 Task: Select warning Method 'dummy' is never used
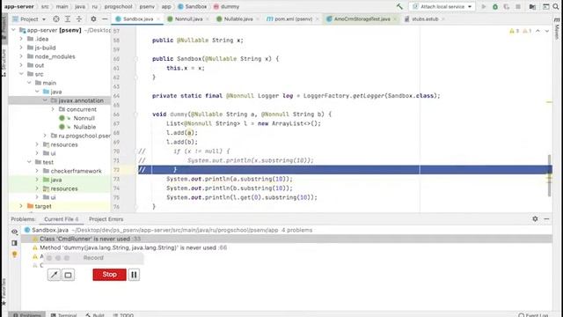pos(287,247)
